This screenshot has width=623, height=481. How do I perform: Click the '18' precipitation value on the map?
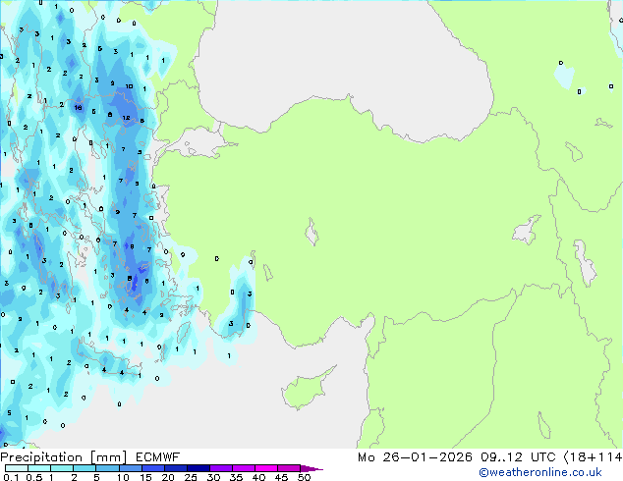(x=78, y=108)
